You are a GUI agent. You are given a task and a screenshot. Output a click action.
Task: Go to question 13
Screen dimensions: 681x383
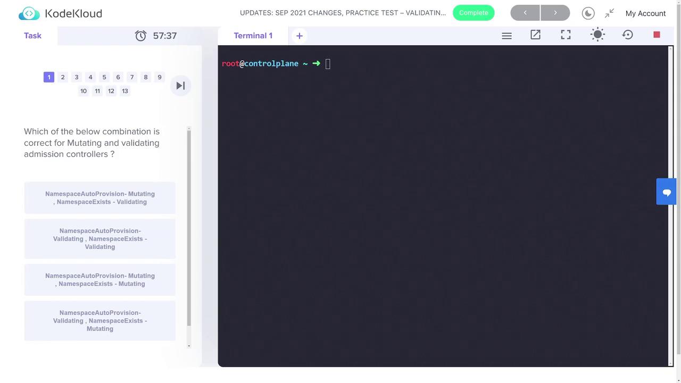click(x=125, y=91)
